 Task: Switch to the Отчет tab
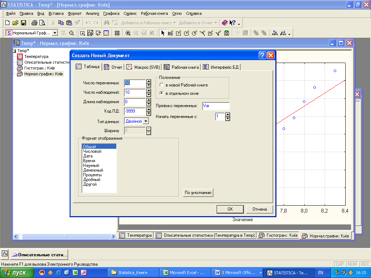tap(113, 67)
